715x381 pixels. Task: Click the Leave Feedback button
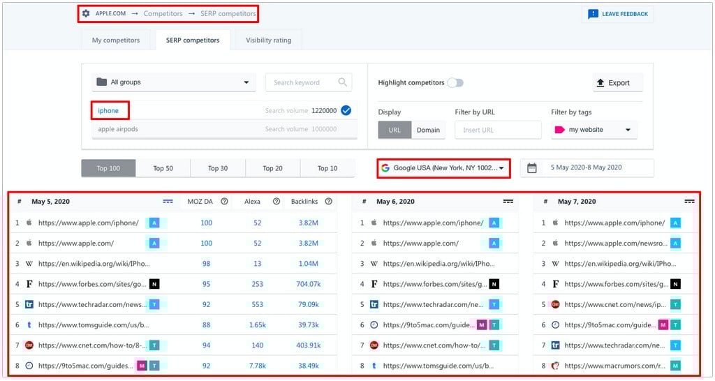(x=617, y=14)
